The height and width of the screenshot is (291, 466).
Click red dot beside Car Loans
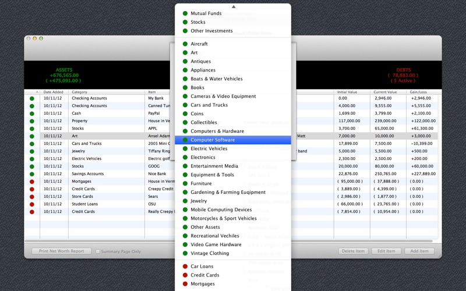tap(185, 267)
